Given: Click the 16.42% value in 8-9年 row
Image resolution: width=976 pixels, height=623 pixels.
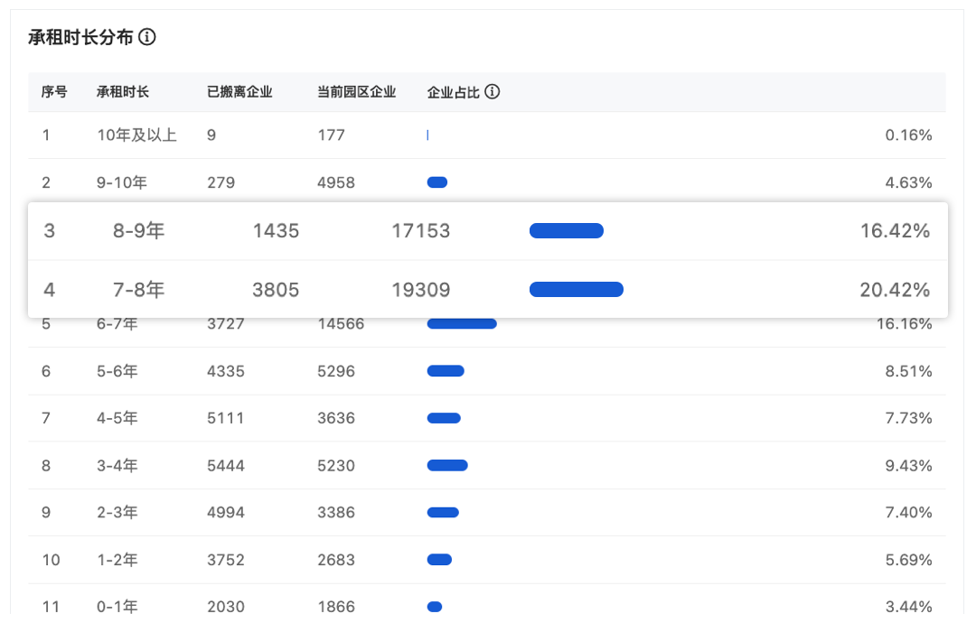Looking at the screenshot, I should (894, 231).
